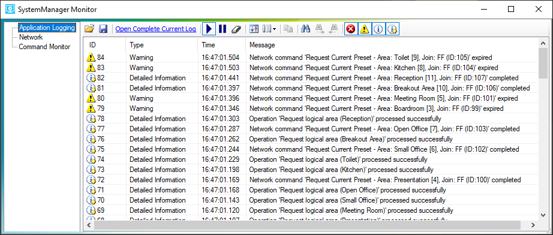Find in log using binoculars icon
Image resolution: width=553 pixels, height=235 pixels.
(x=305, y=29)
